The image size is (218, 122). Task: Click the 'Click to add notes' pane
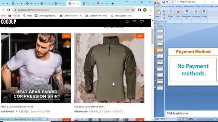[192, 114]
